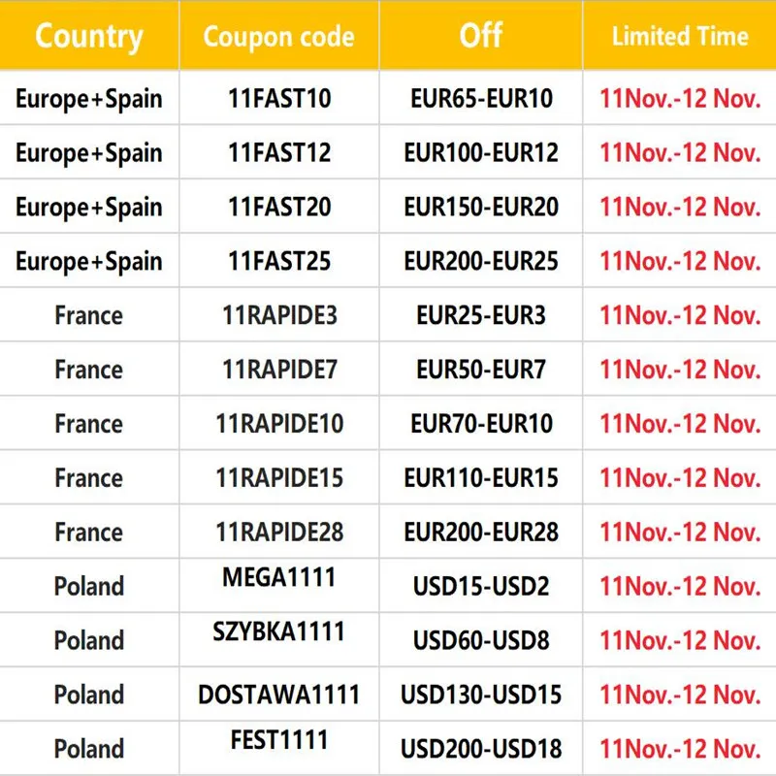The image size is (776, 776).
Task: Select the USD200-USD18 discount cell
Action: click(x=481, y=749)
